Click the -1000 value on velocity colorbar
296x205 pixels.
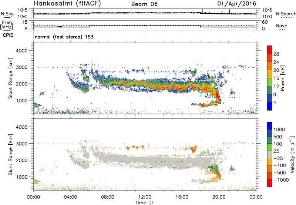pyautogui.click(x=281, y=180)
